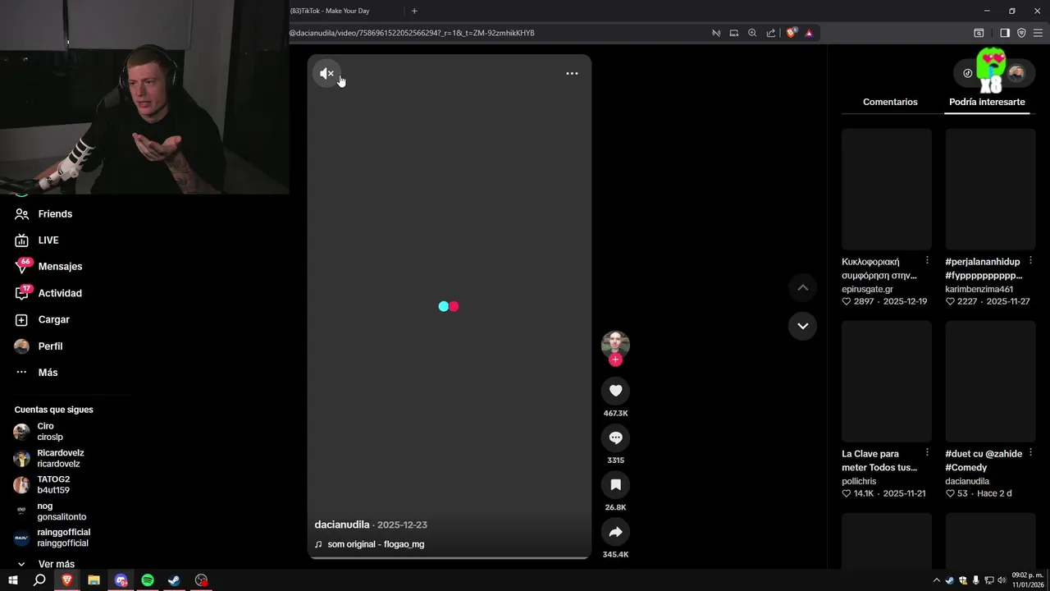Share the video with the arrow icon

615,532
